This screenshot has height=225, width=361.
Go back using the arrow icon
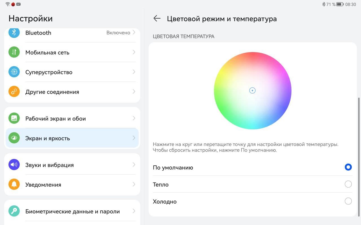[x=157, y=19]
